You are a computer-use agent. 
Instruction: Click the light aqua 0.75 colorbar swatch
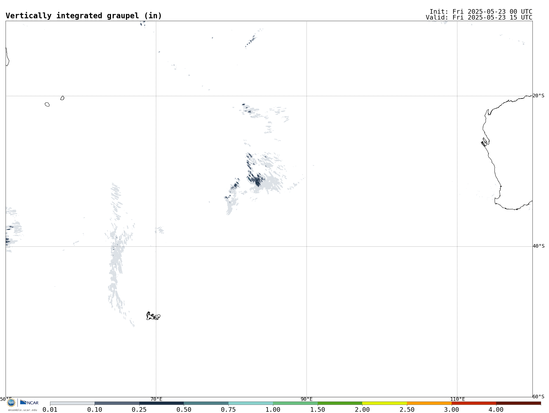coord(251,403)
